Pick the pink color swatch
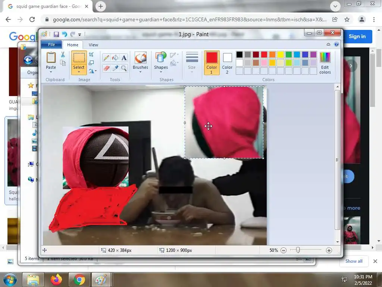The height and width of the screenshot is (287, 382). point(264,63)
